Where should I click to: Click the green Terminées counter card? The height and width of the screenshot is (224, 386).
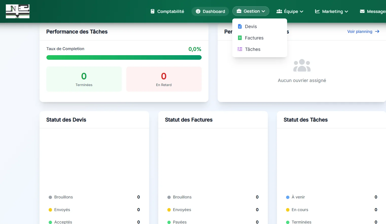click(x=84, y=79)
